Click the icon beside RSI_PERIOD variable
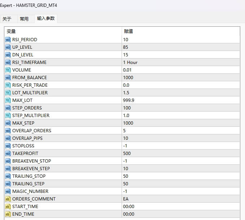 pyautogui.click(x=8, y=39)
